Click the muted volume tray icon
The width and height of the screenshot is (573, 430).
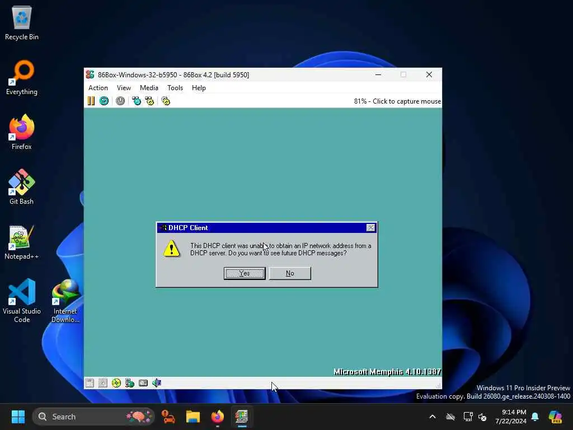pos(482,417)
